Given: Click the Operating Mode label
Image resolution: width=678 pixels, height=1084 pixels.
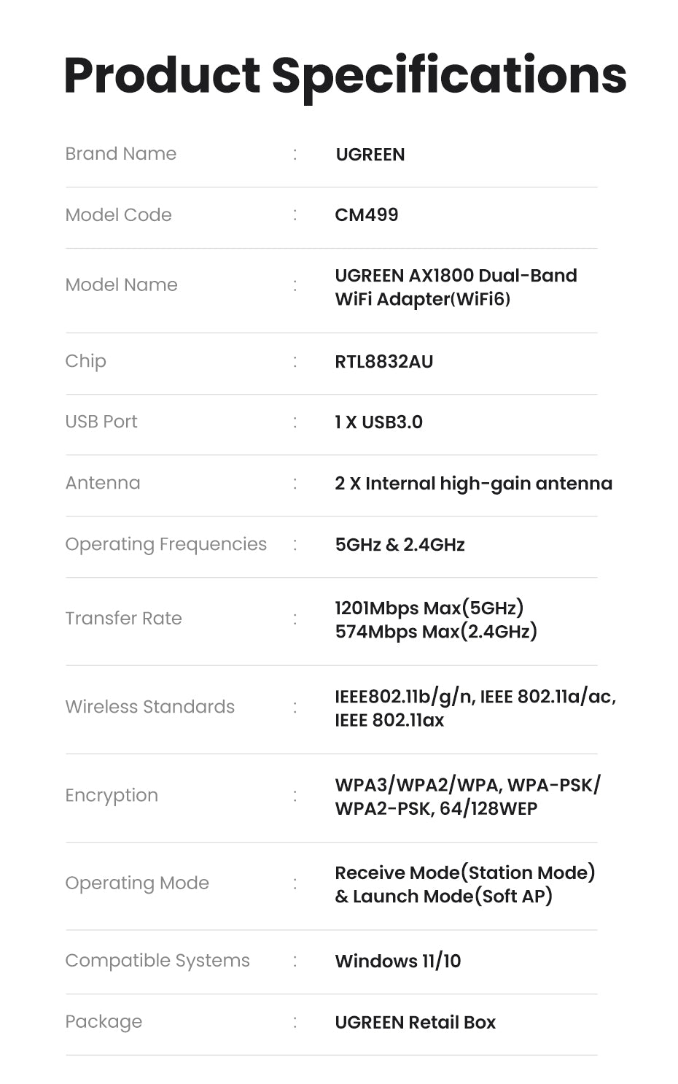Looking at the screenshot, I should 137,883.
